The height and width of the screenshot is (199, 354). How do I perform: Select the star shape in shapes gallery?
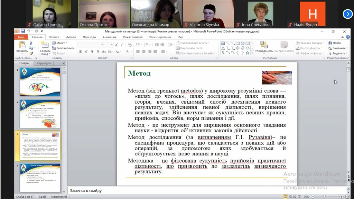tap(247, 53)
